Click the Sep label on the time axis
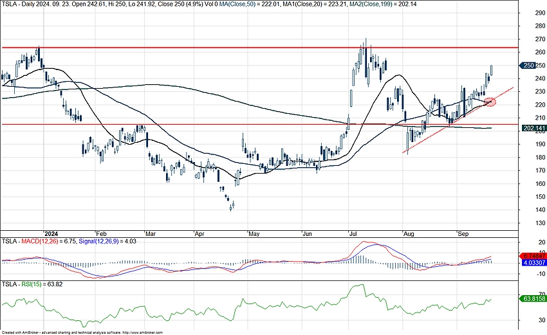 [463, 233]
